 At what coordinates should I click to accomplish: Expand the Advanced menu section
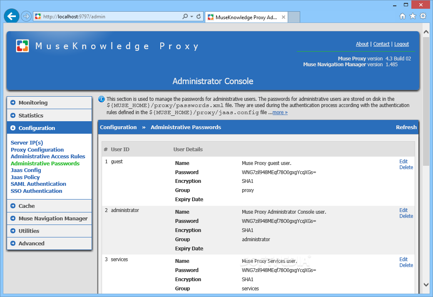(x=50, y=243)
